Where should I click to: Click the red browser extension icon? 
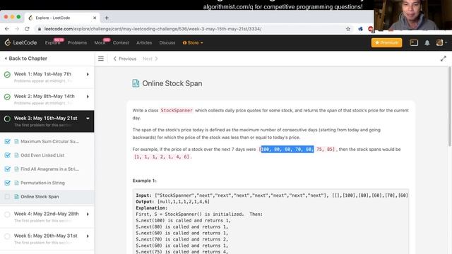click(371, 29)
